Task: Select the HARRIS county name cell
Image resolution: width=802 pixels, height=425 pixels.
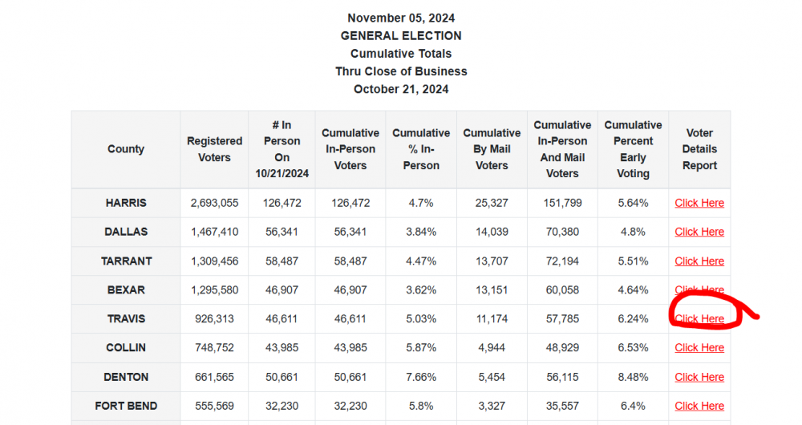Action: tap(126, 203)
